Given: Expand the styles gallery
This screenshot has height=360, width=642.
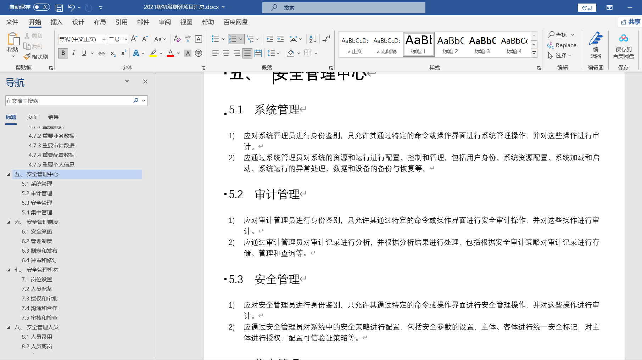Looking at the screenshot, I should pos(534,53).
